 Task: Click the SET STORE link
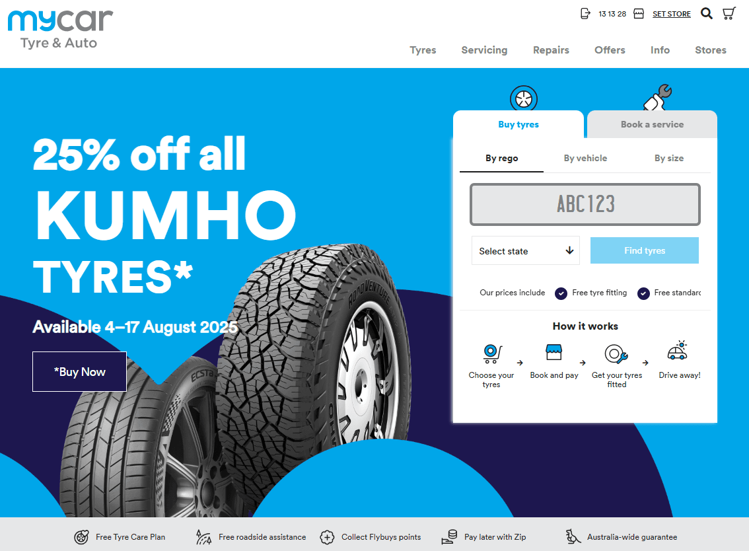point(672,14)
